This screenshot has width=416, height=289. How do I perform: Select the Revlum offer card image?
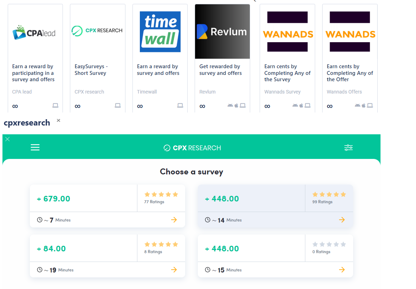[222, 32]
